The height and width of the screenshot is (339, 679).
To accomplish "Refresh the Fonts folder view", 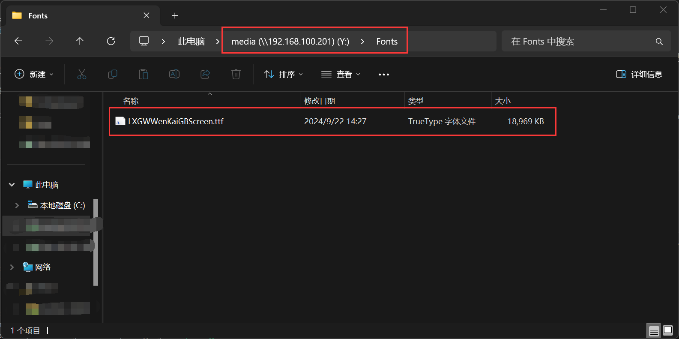I will point(111,41).
